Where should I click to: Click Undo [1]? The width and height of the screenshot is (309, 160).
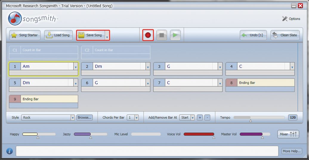pyautogui.click(x=253, y=35)
